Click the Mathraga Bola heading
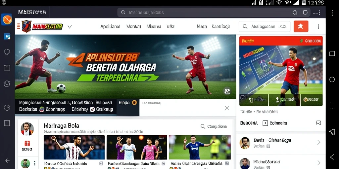Screen dimensions: 339x169 (x=61, y=126)
